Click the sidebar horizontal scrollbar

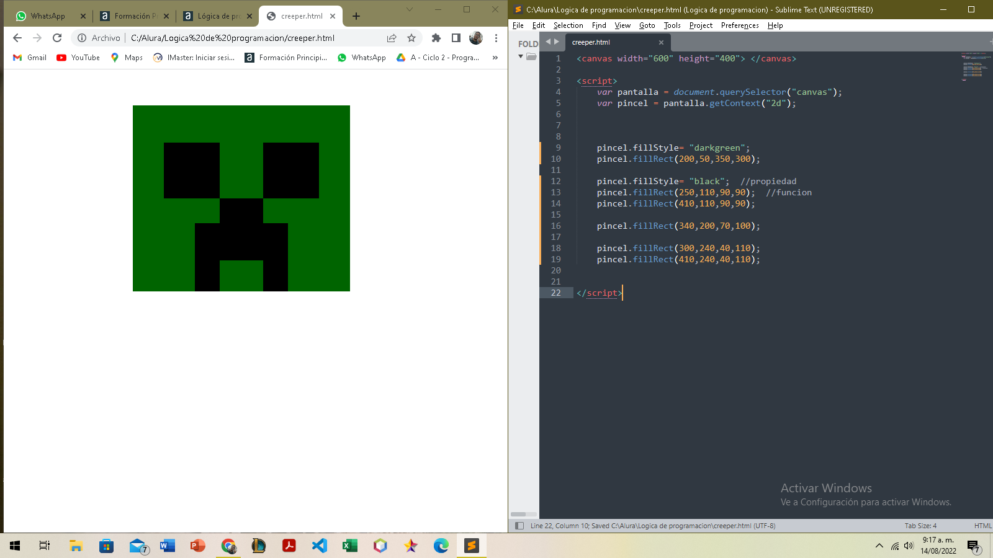[x=524, y=514]
